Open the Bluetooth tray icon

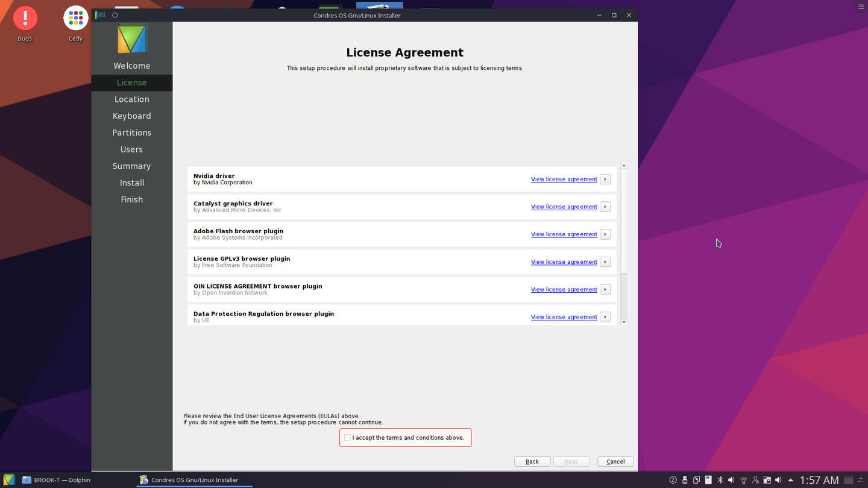coord(720,480)
